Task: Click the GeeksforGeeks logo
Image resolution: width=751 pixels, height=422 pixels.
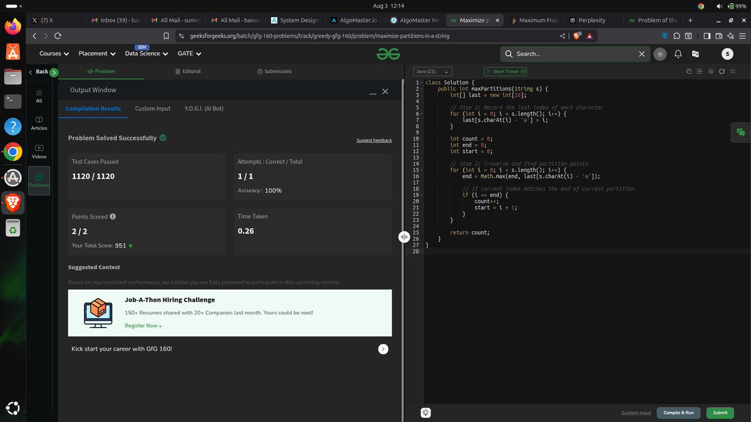Action: (388, 54)
